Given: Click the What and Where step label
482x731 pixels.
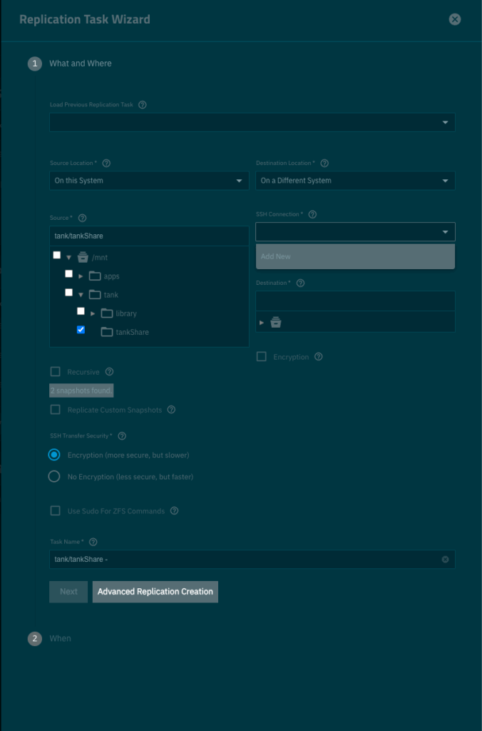Looking at the screenshot, I should 81,64.
